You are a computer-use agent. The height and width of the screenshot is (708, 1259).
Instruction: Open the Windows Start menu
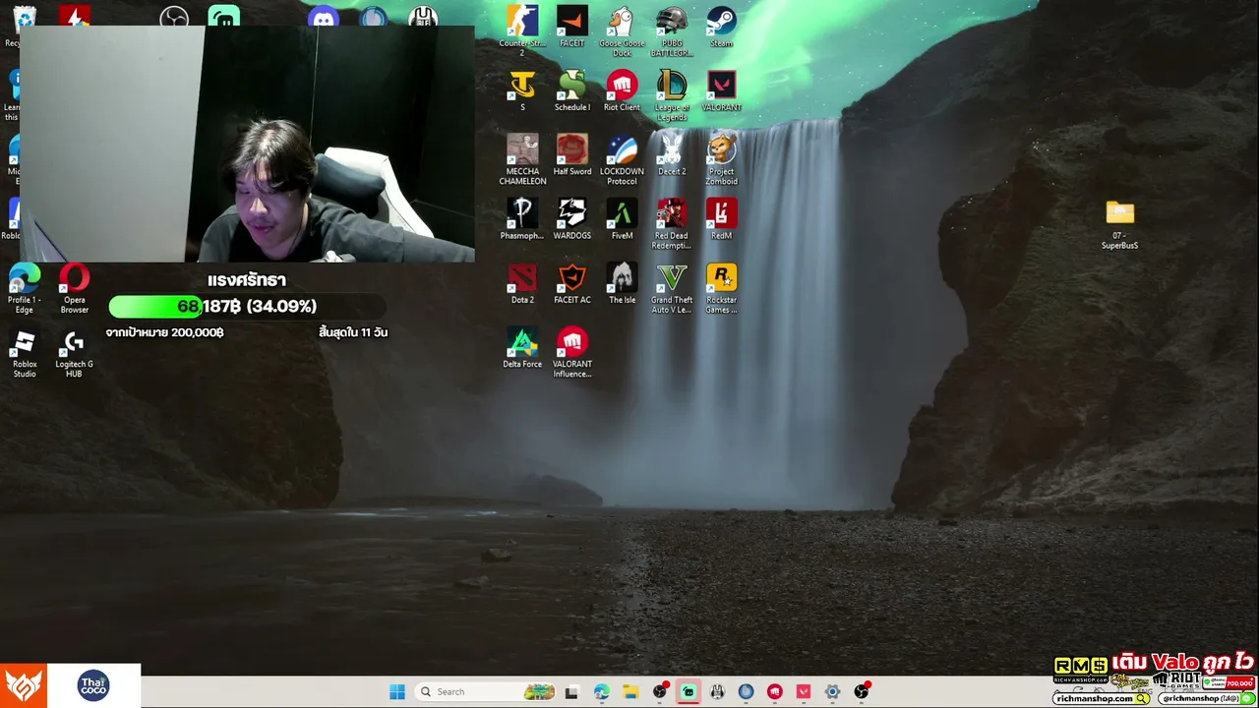point(397,691)
